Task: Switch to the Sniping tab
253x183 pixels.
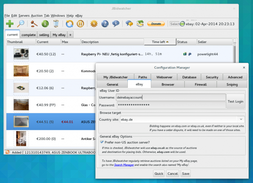Action: point(232,85)
